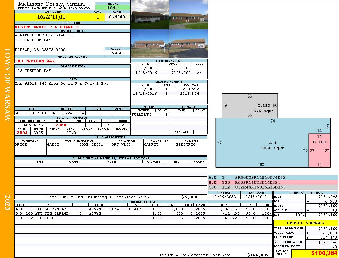The image size is (339, 258).
Task: Select the H SQFT value 2060
Action: [61, 125]
